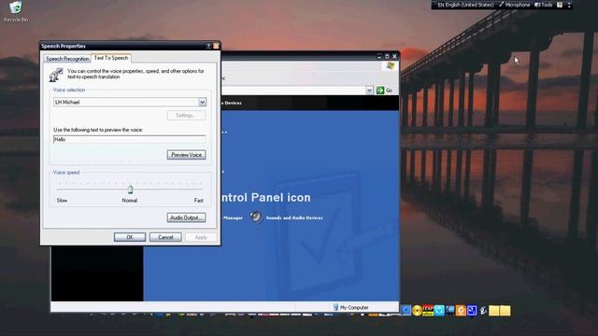The width and height of the screenshot is (598, 336).
Task: Click OK in Speech Properties
Action: click(130, 237)
